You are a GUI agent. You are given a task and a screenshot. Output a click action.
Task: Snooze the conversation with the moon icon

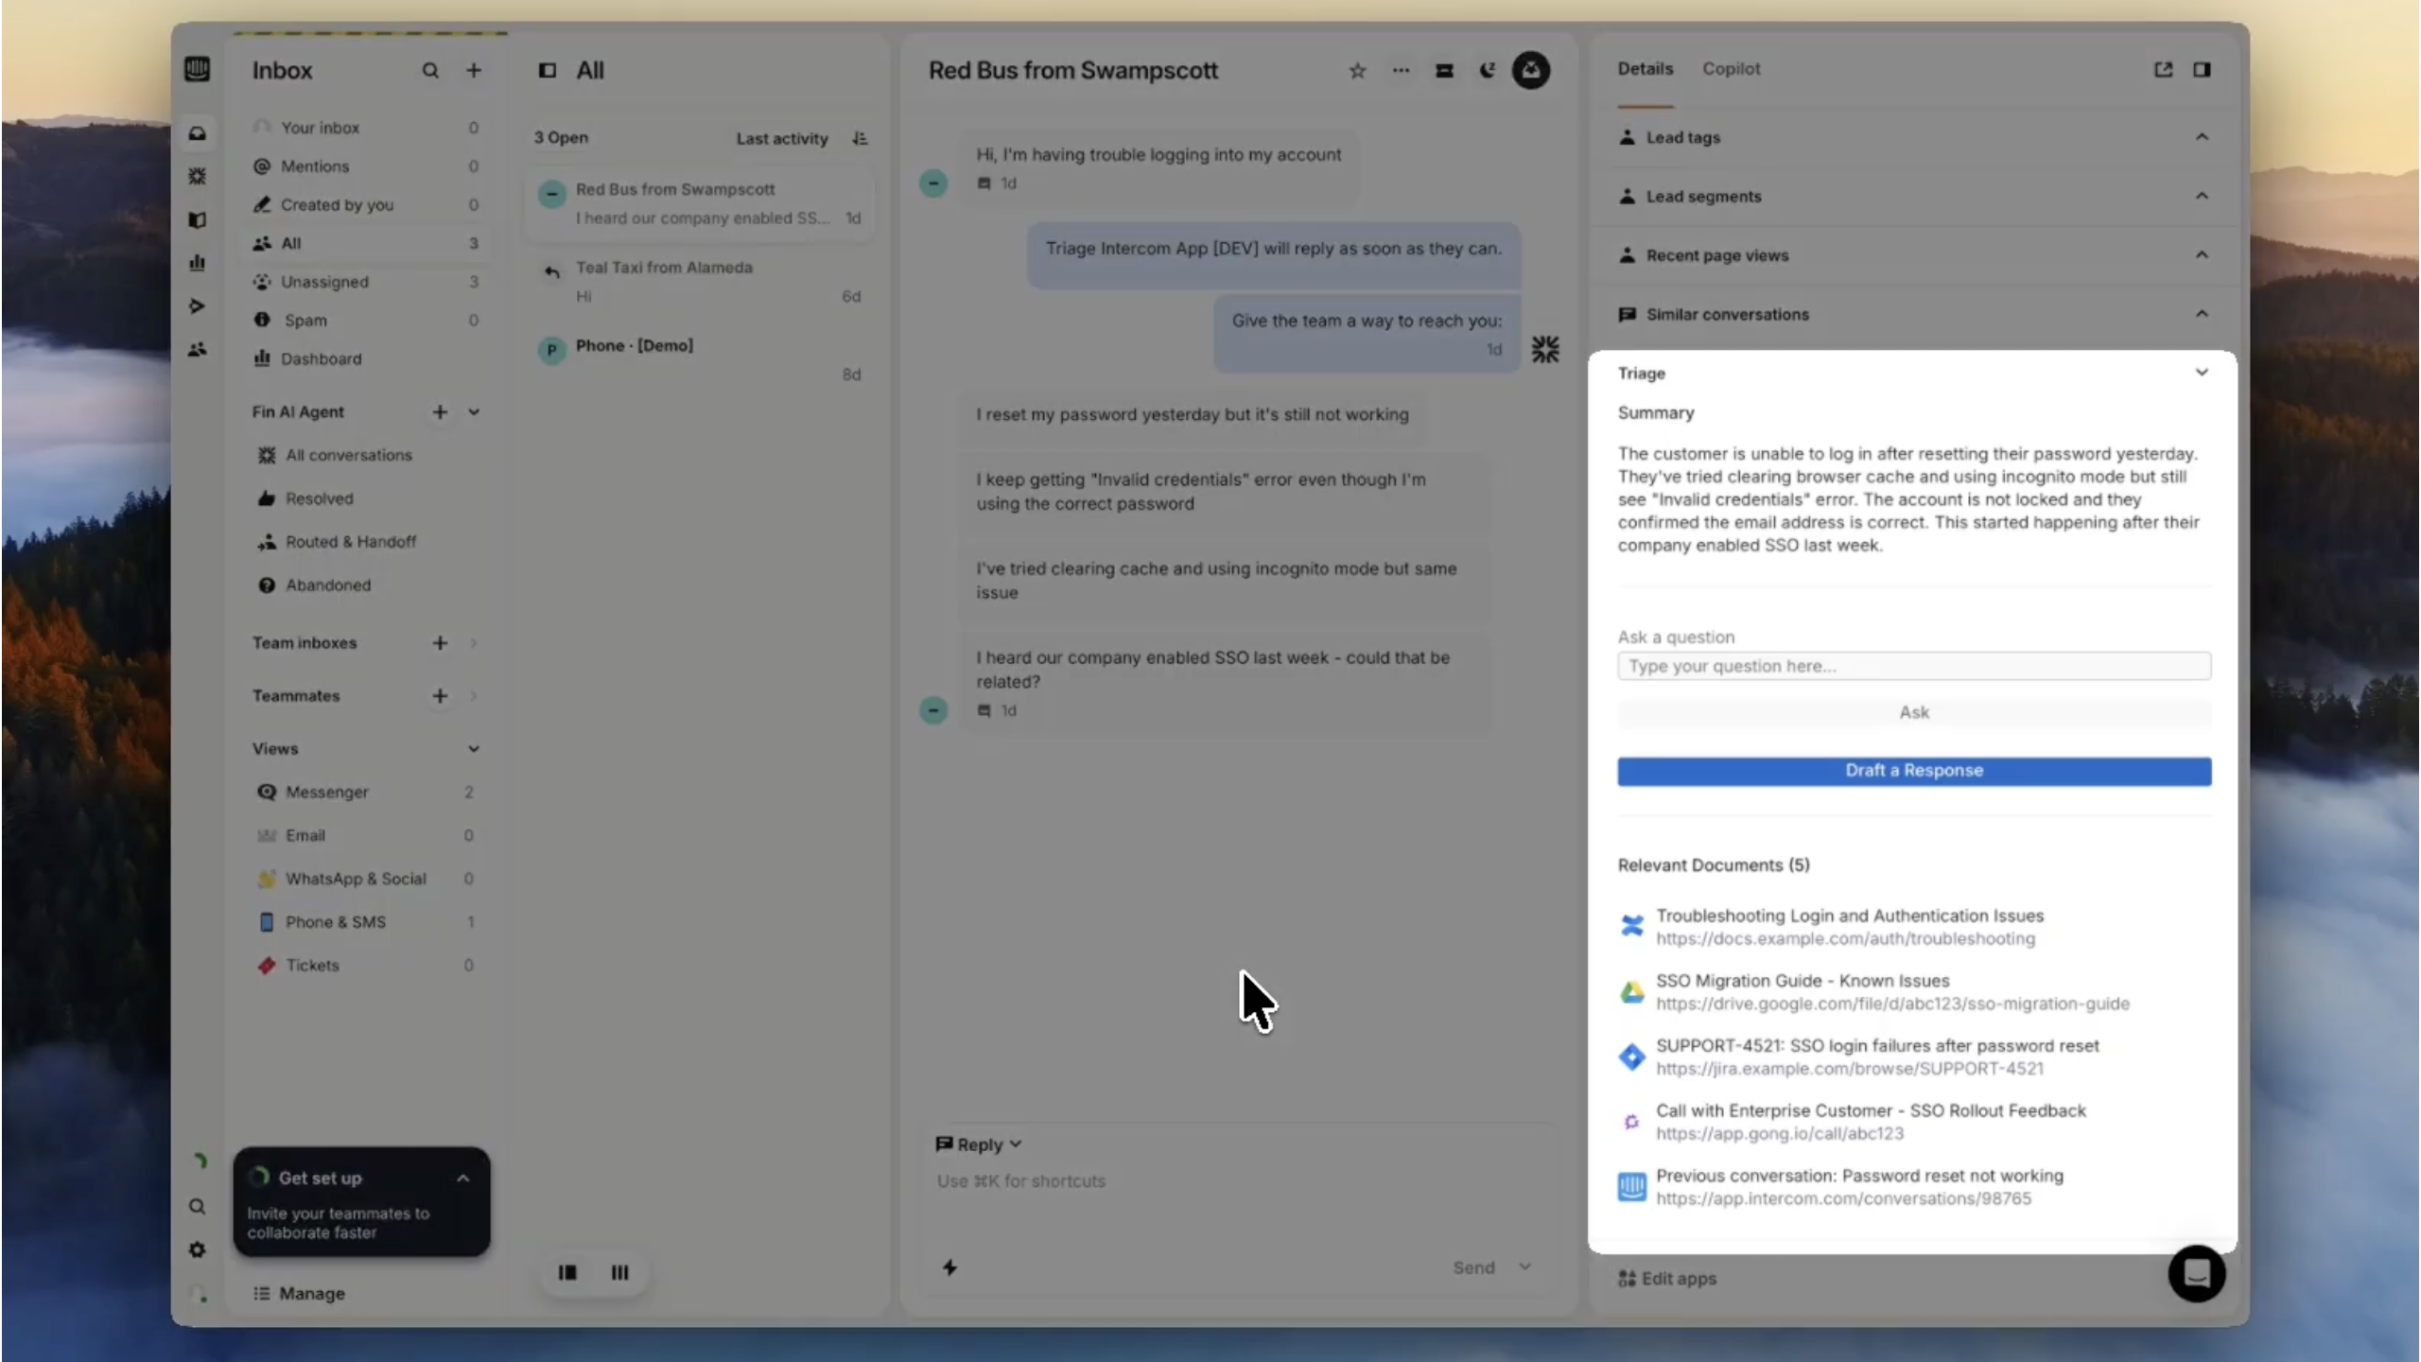[1486, 70]
